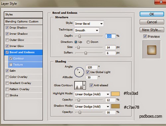Click the Highlight Opacity value field

click(111, 100)
